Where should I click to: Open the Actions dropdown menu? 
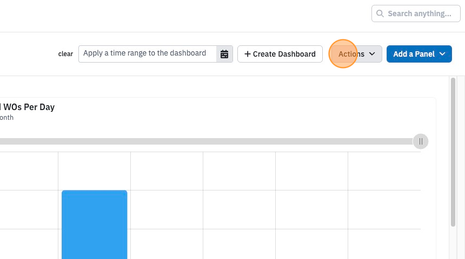[357, 54]
